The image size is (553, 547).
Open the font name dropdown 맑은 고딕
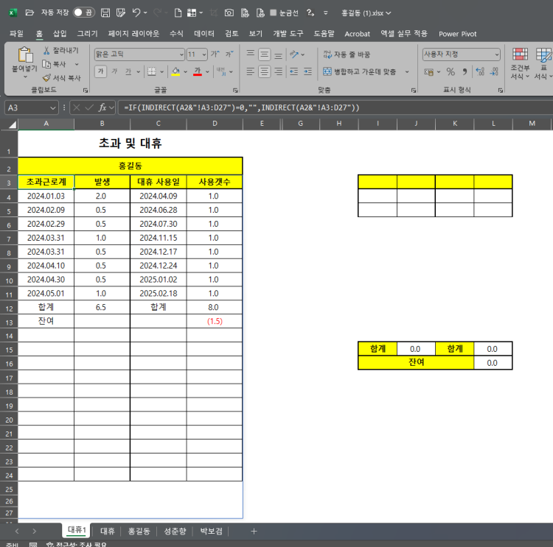pos(181,54)
